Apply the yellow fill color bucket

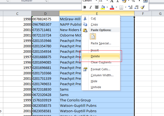[x=103, y=7]
